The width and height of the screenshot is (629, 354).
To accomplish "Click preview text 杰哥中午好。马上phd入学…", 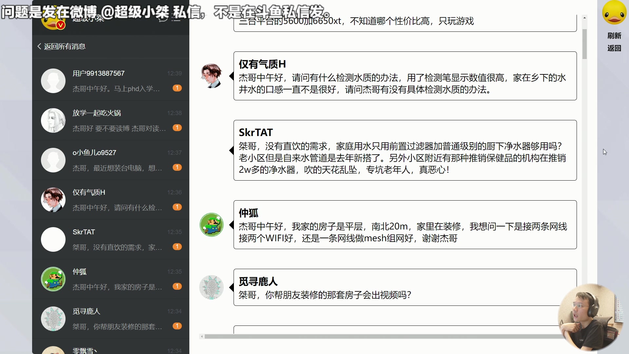I will click(x=116, y=89).
